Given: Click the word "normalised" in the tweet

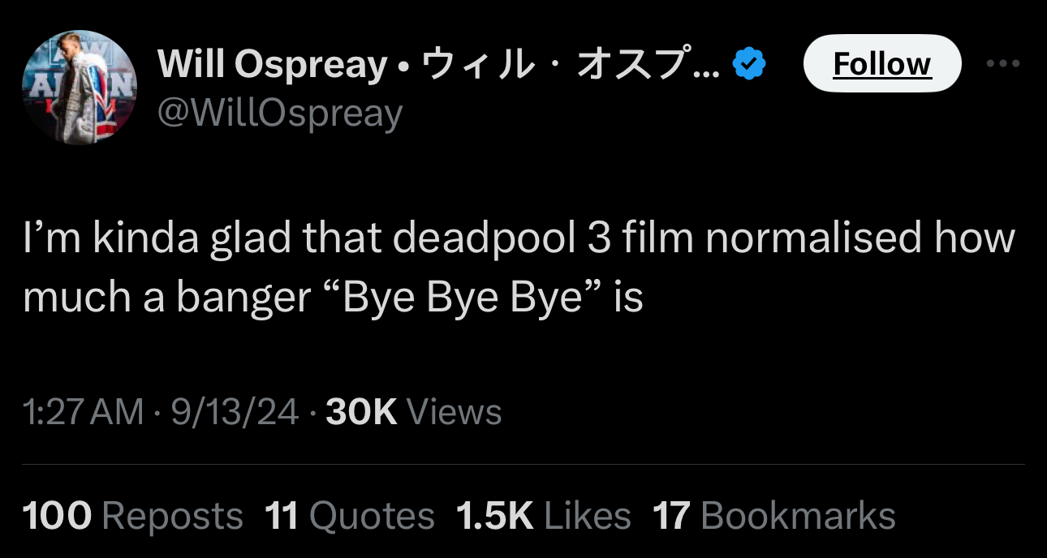Looking at the screenshot, I should point(814,239).
